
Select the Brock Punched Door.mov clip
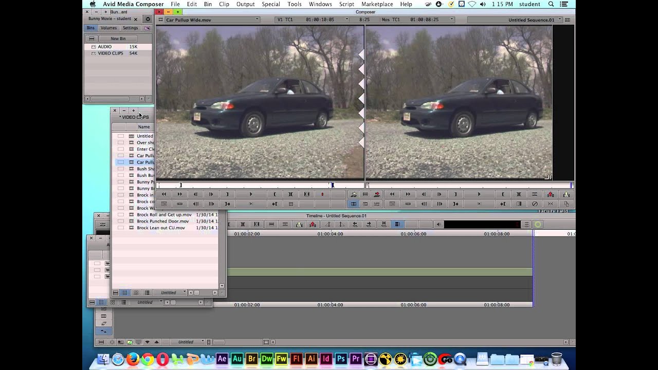coord(162,221)
